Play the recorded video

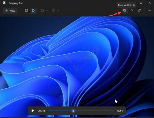click(33, 111)
